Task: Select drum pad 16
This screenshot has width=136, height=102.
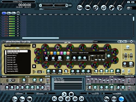Action: 45,47
